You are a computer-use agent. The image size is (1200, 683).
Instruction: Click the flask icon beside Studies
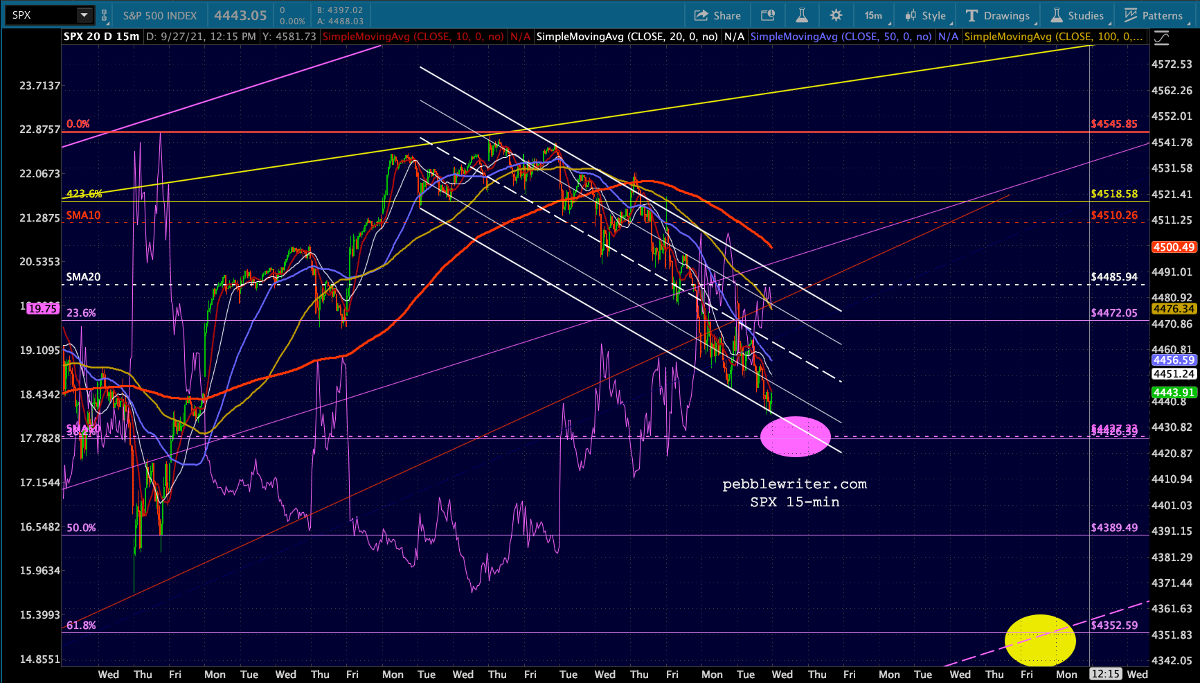pyautogui.click(x=1057, y=15)
